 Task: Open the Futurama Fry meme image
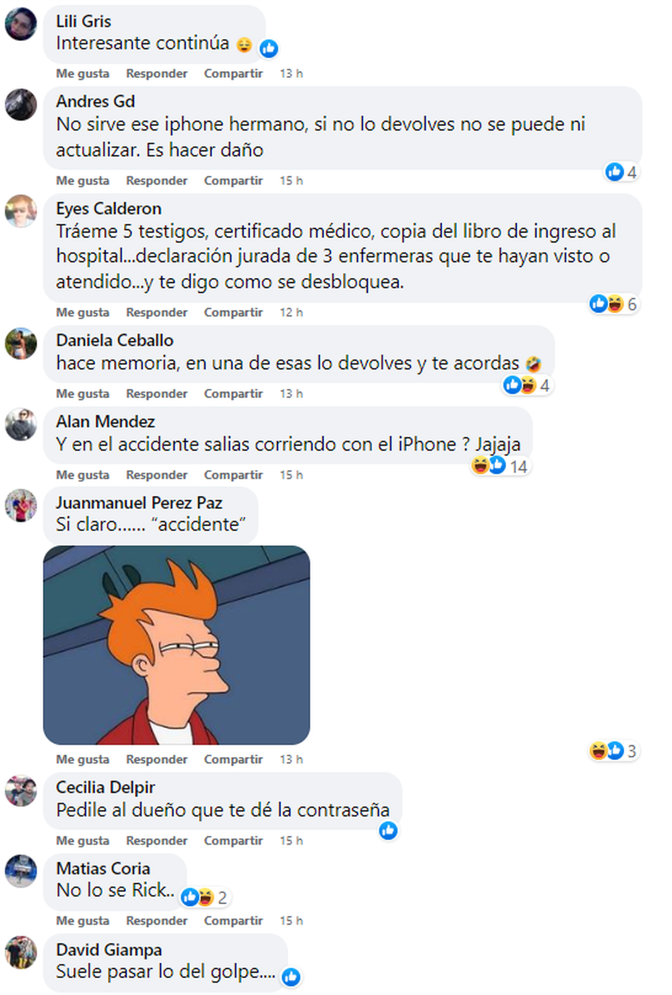point(176,645)
